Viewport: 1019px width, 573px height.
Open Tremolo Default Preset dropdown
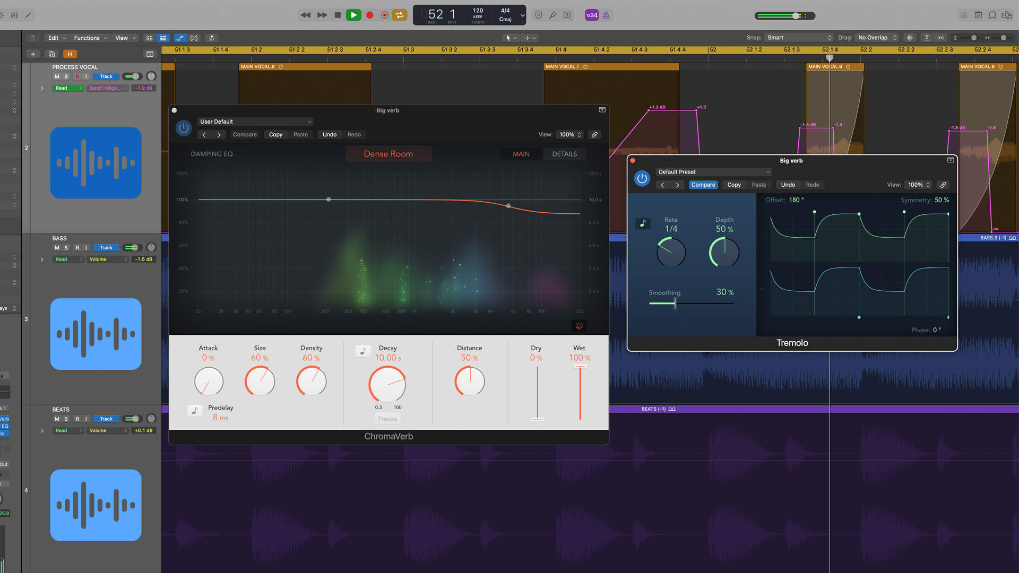(x=714, y=172)
